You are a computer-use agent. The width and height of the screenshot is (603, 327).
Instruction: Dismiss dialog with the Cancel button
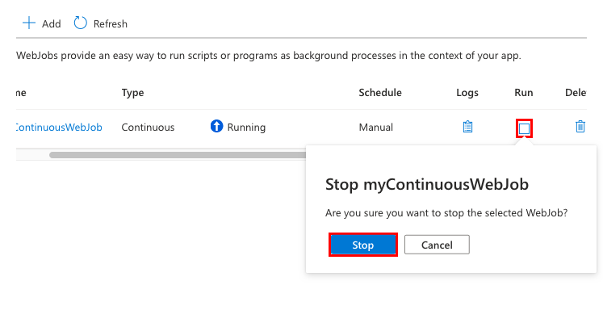point(437,245)
